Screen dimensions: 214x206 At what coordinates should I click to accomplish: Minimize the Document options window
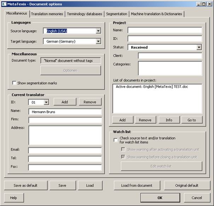pos(198,4)
